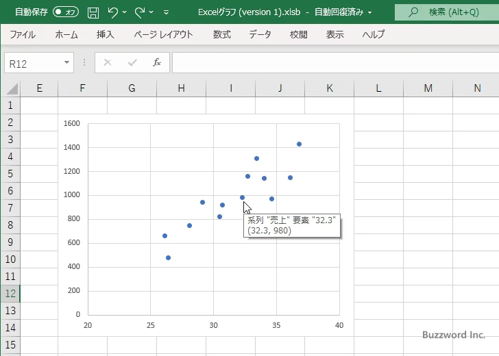Select column E header
The image size is (499, 356).
(39, 88)
